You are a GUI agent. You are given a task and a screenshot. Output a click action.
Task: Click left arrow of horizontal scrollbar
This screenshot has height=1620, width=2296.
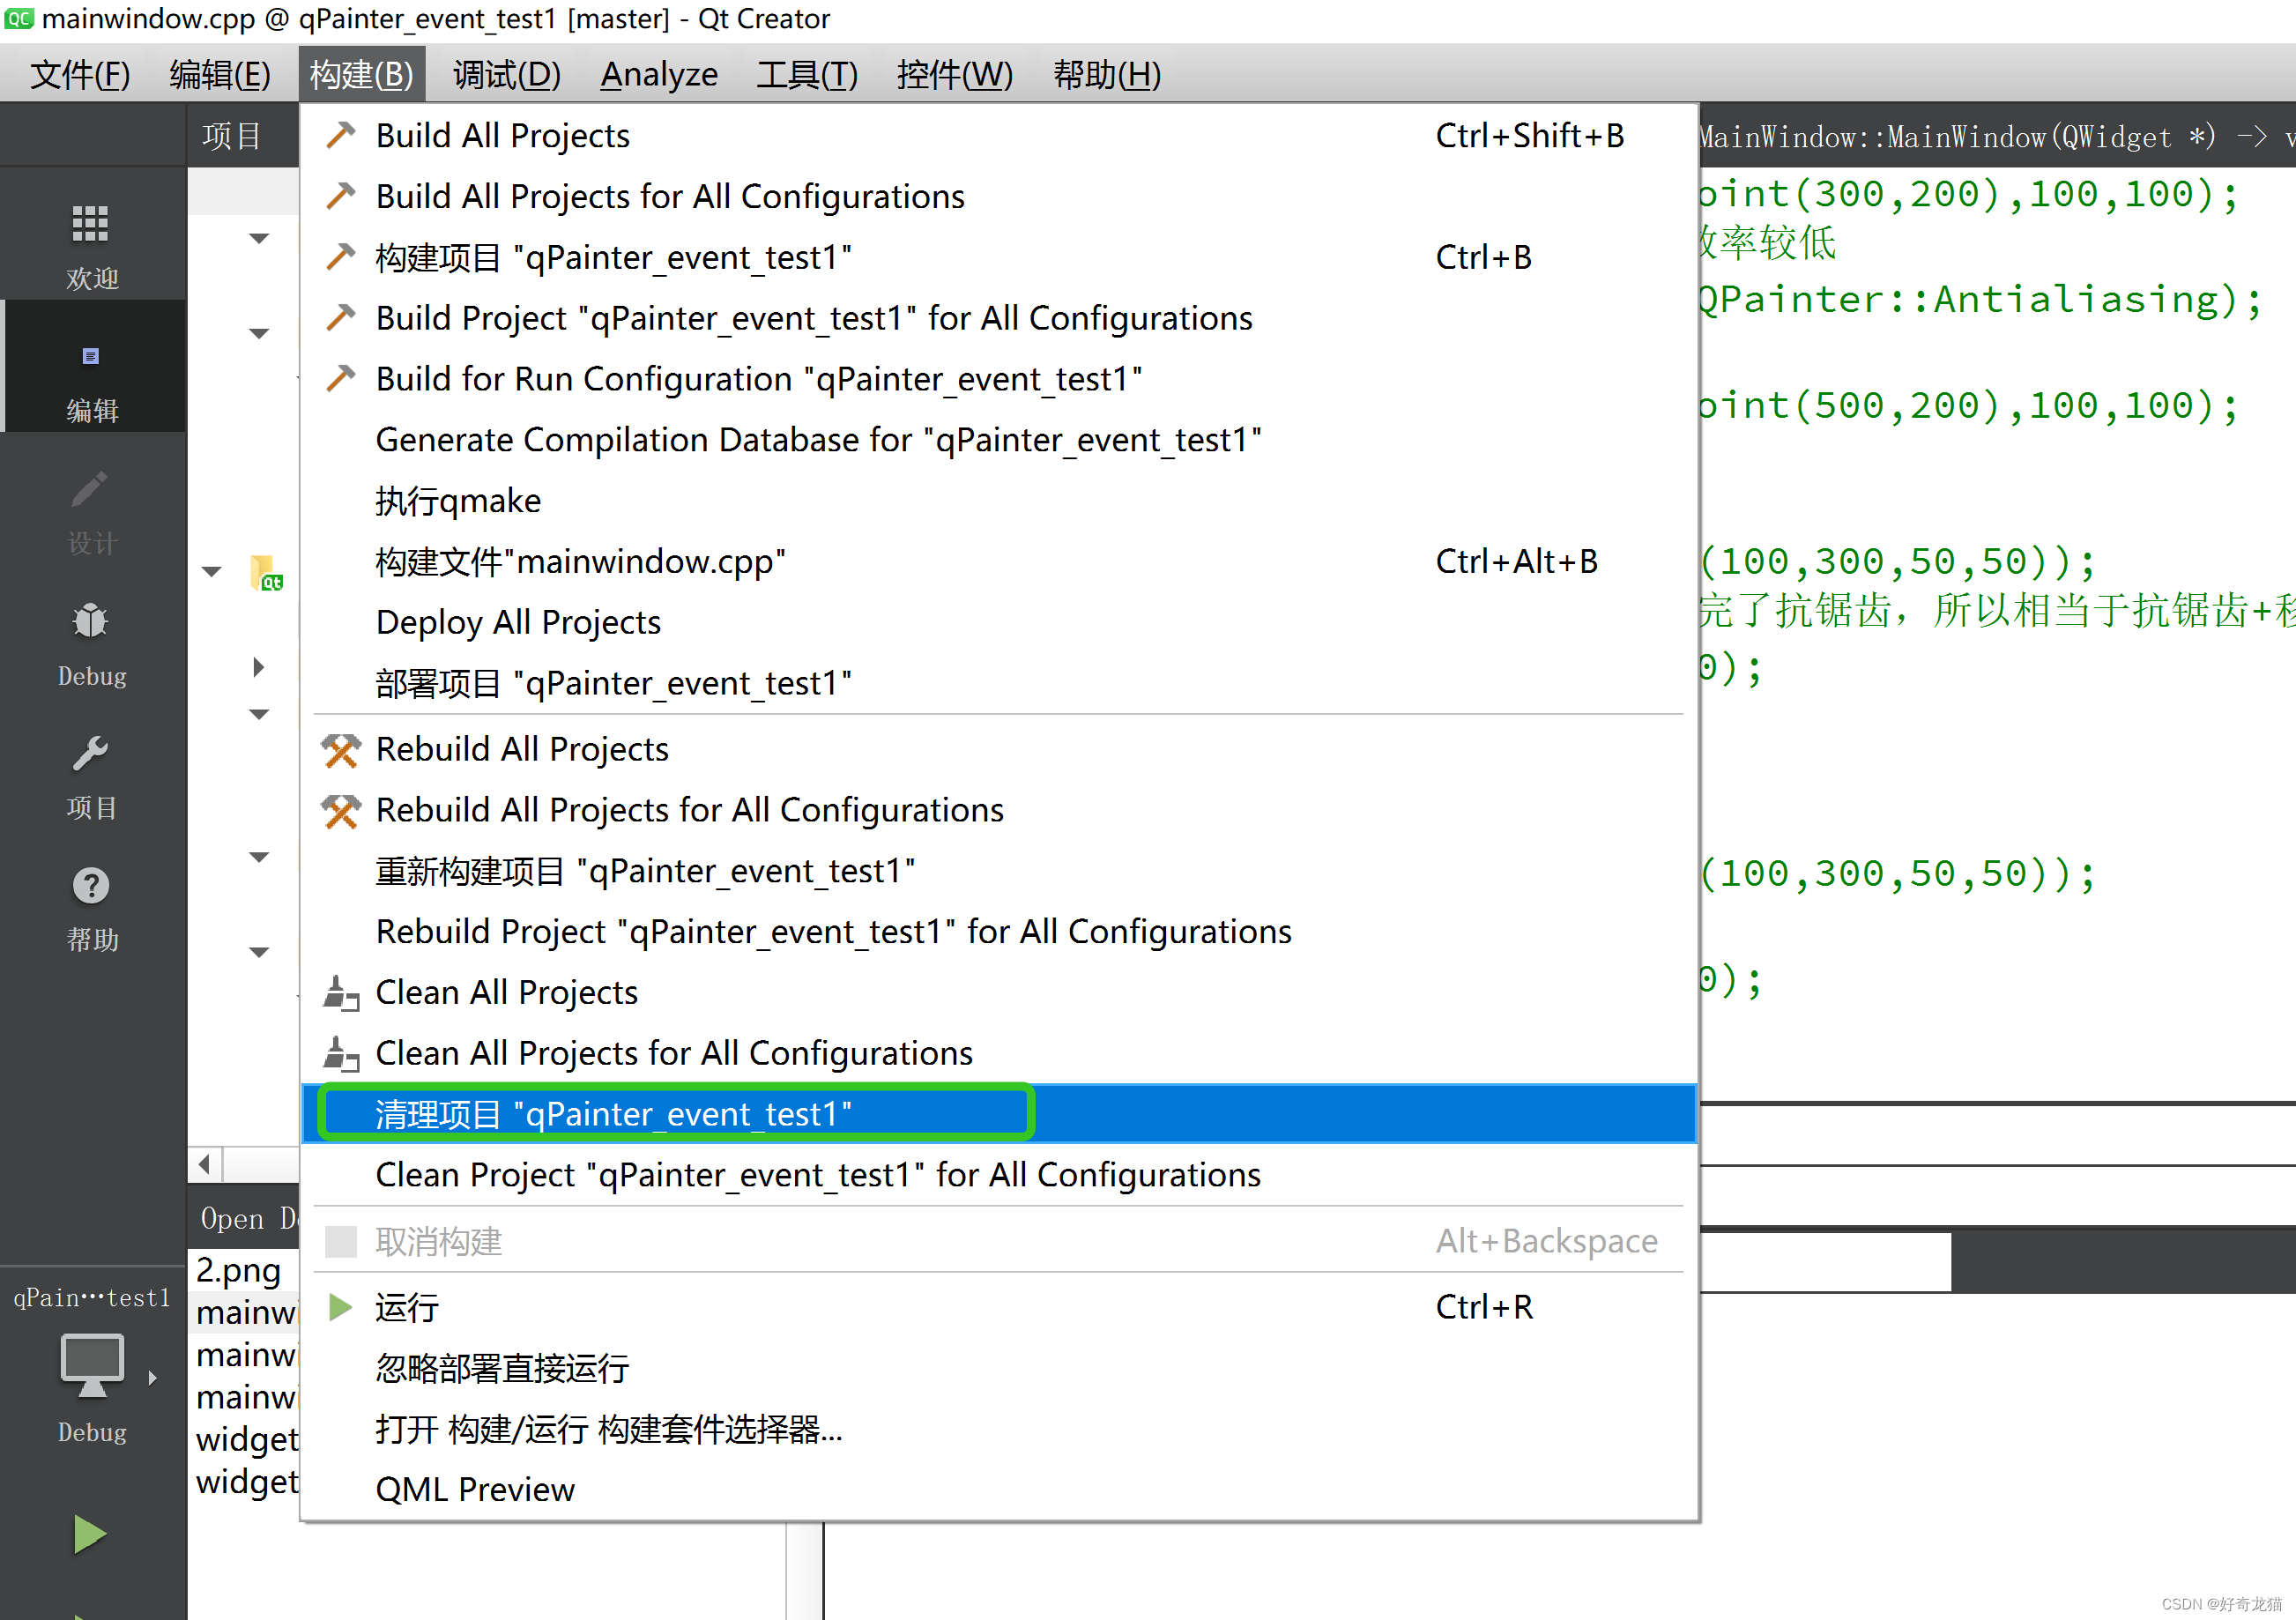pyautogui.click(x=205, y=1164)
